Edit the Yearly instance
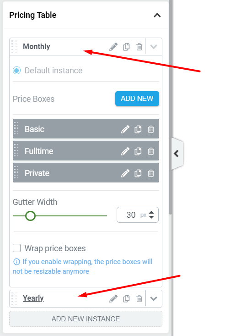Screen dimensions: 231x336 click(x=113, y=298)
